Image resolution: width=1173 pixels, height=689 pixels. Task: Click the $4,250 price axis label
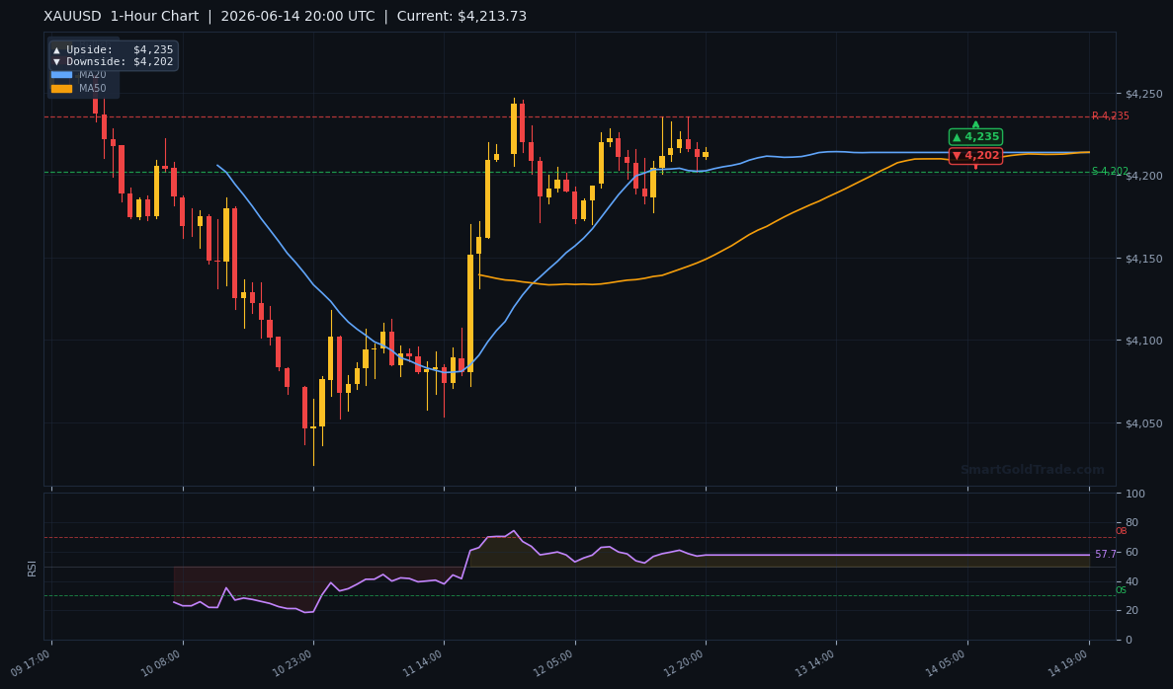coord(1143,94)
